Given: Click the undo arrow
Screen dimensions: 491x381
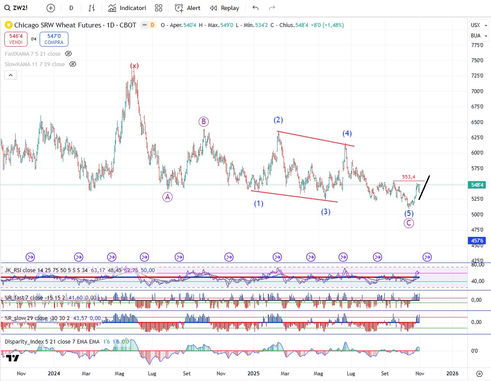Looking at the screenshot, I should [256, 8].
